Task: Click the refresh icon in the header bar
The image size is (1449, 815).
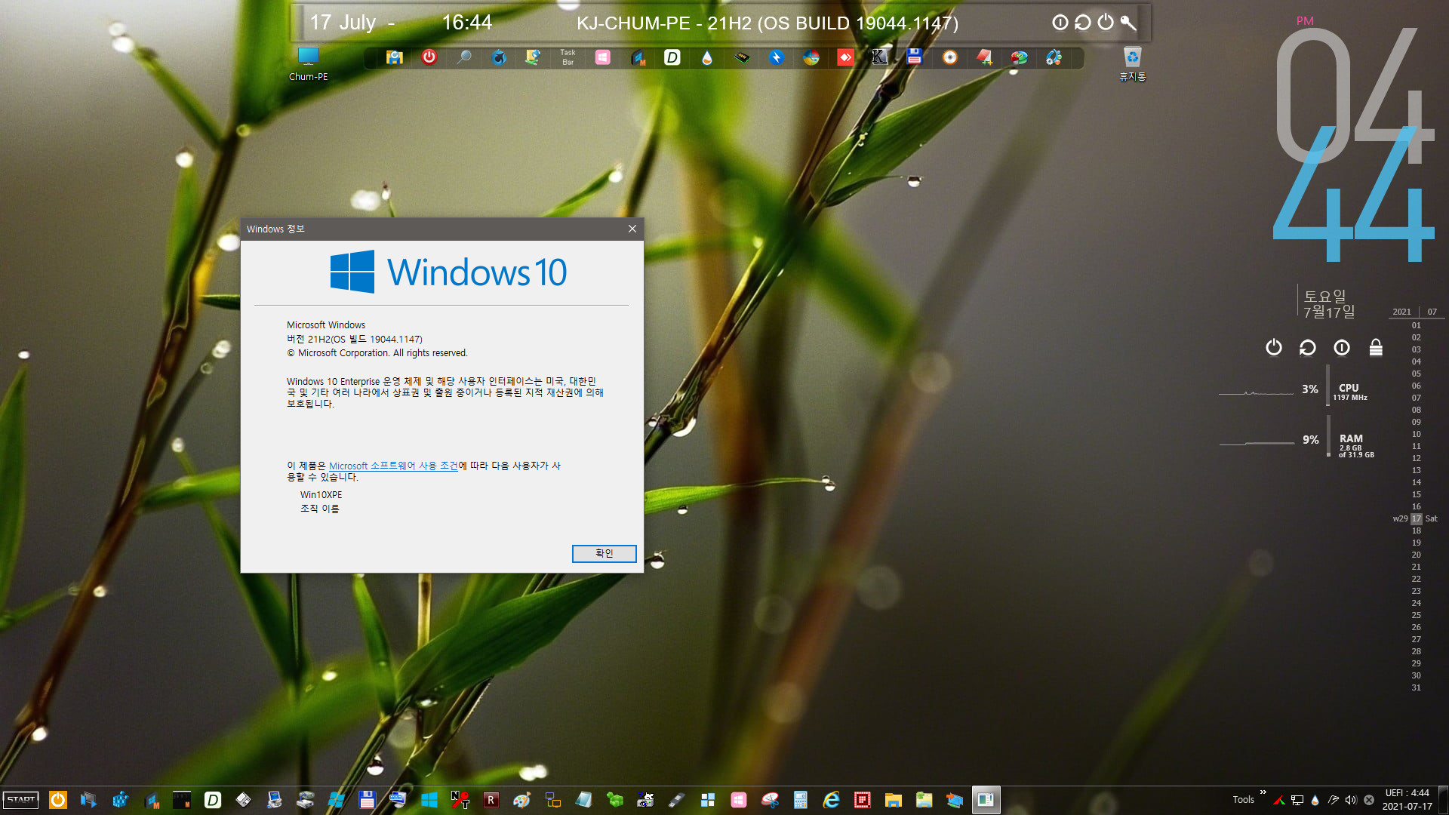Action: [x=1083, y=23]
